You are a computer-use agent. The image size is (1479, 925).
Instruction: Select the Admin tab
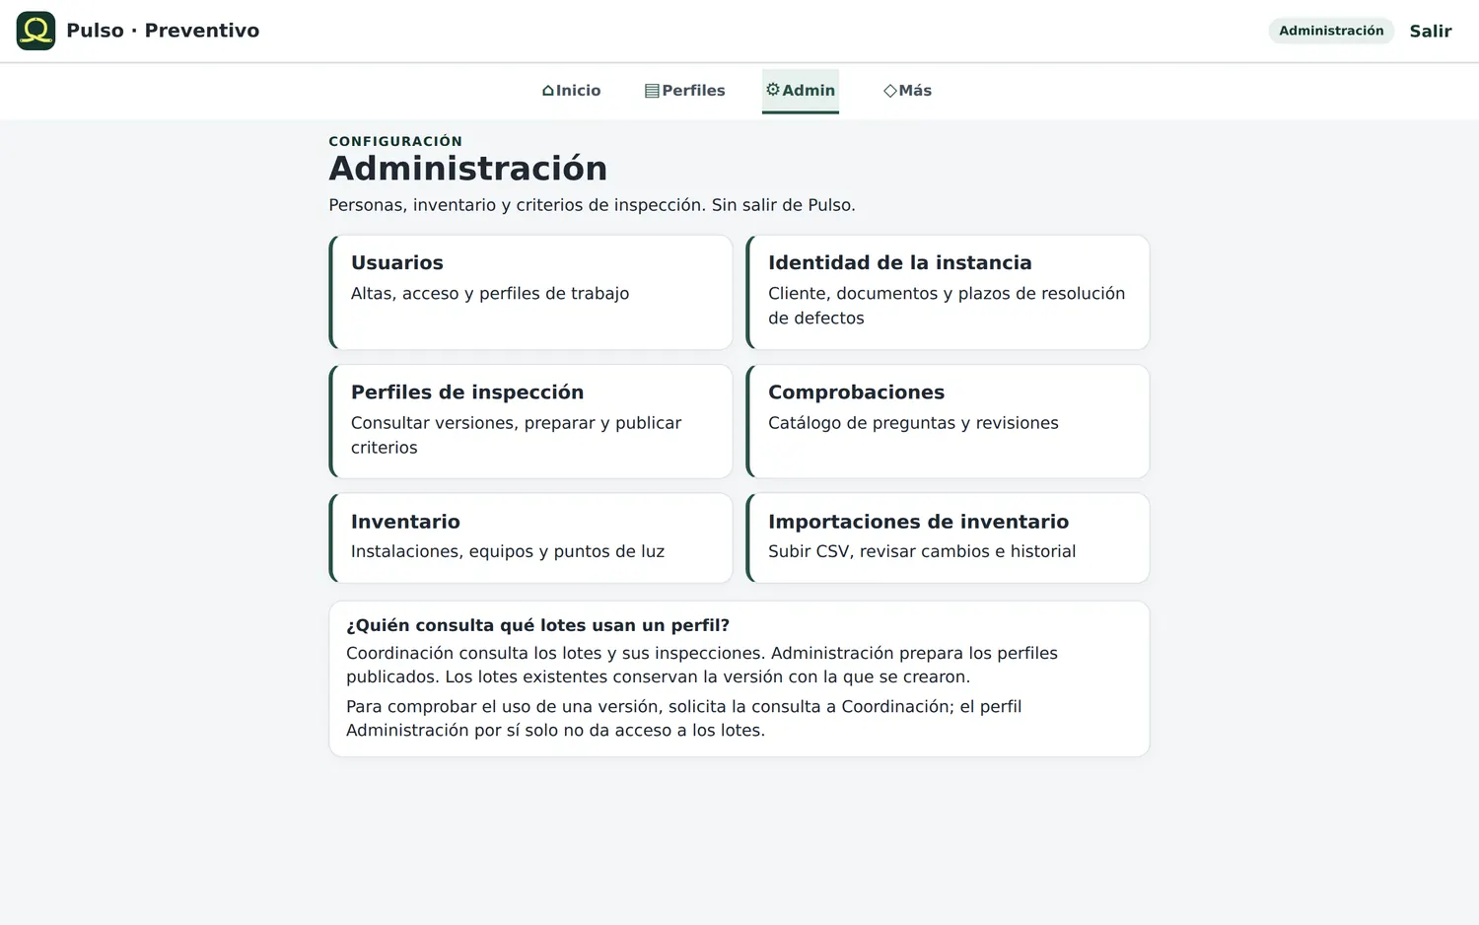[801, 91]
